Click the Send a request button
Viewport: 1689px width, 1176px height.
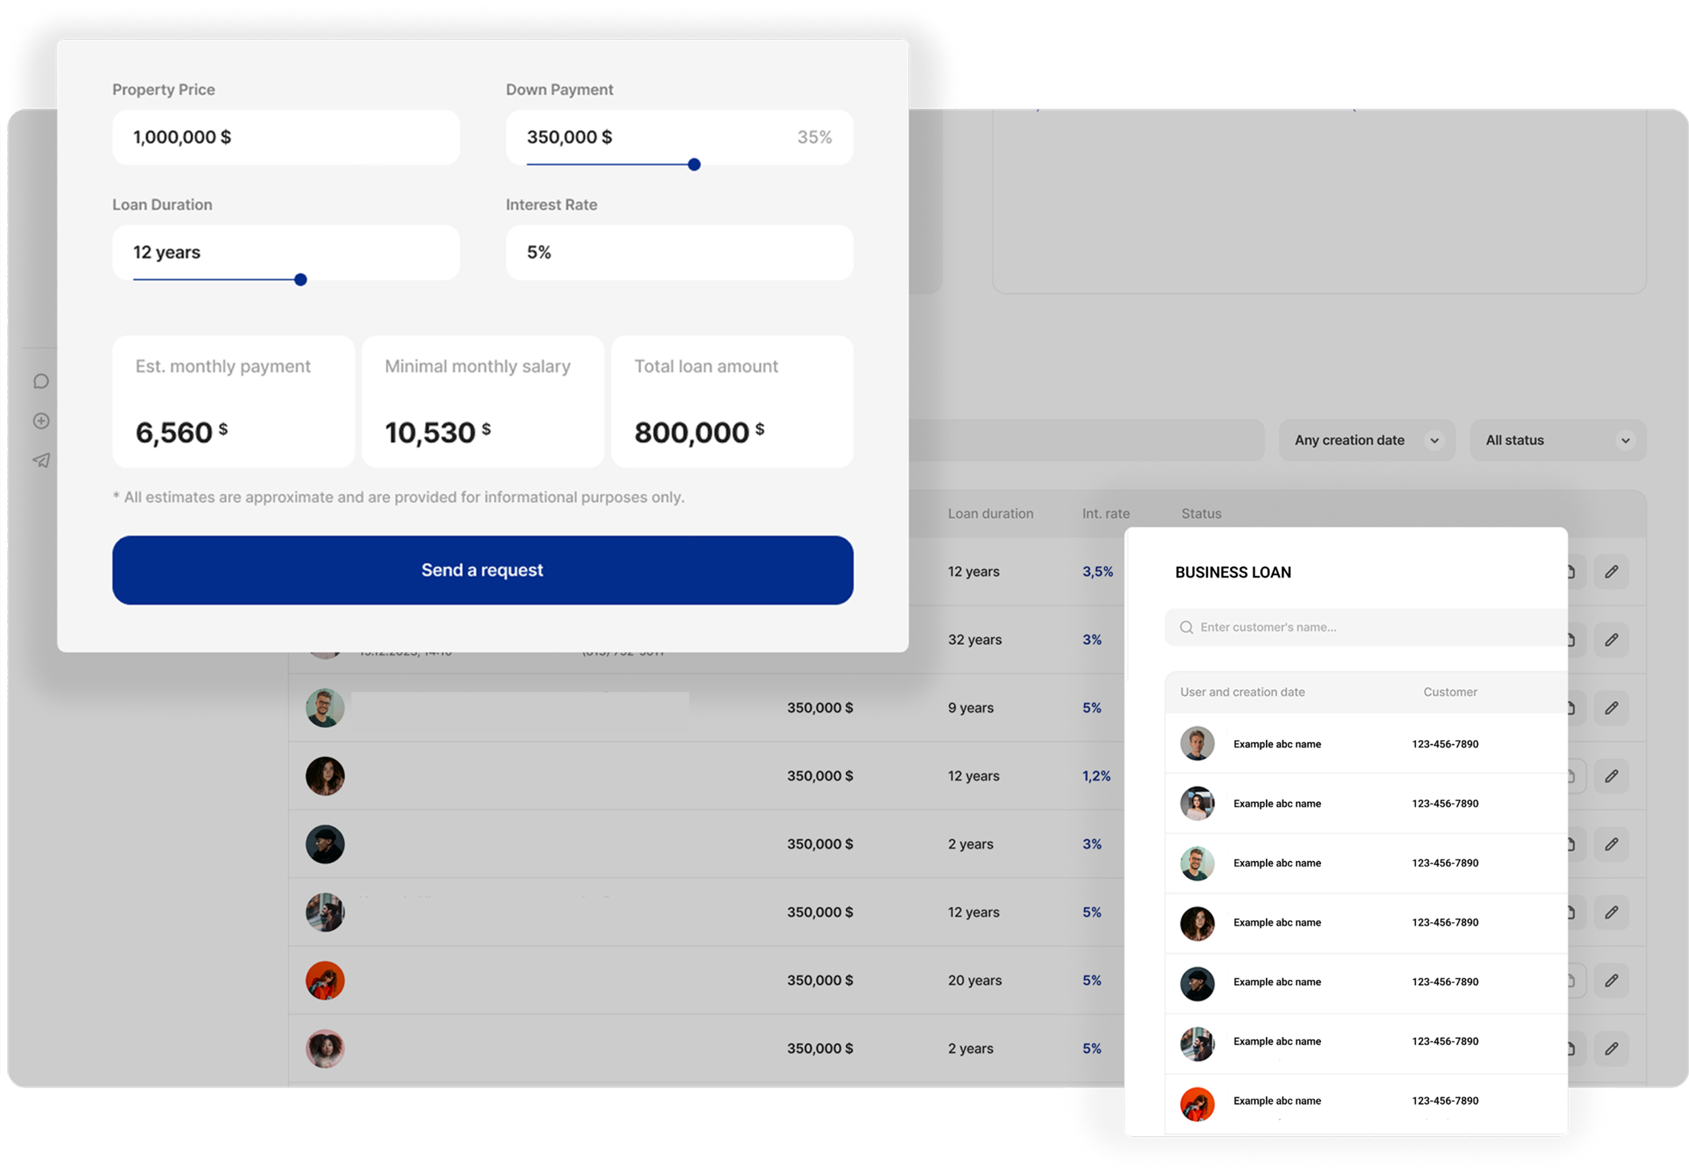coord(483,570)
